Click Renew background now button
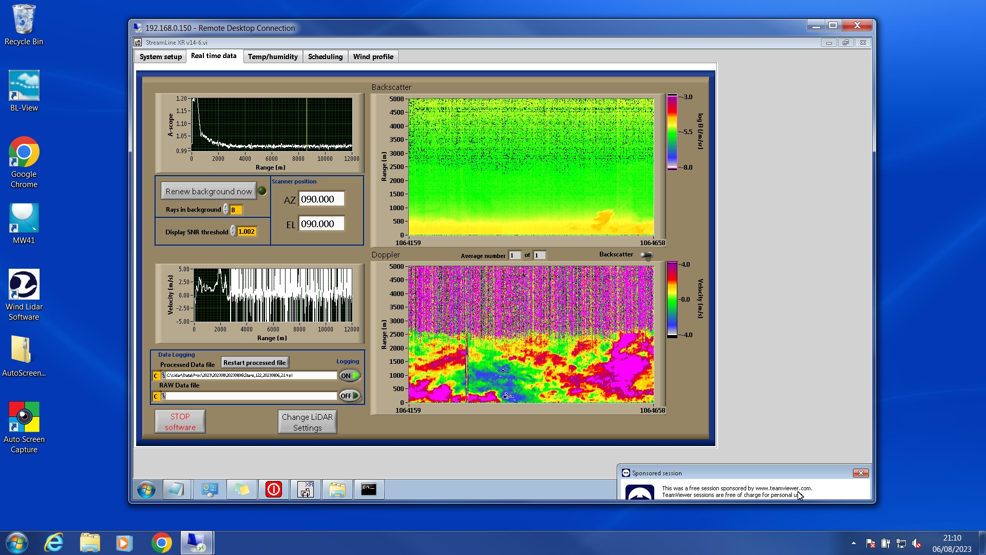The height and width of the screenshot is (555, 986). tap(208, 191)
